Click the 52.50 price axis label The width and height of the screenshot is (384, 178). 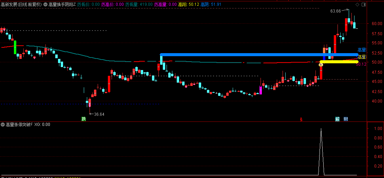click(x=377, y=53)
